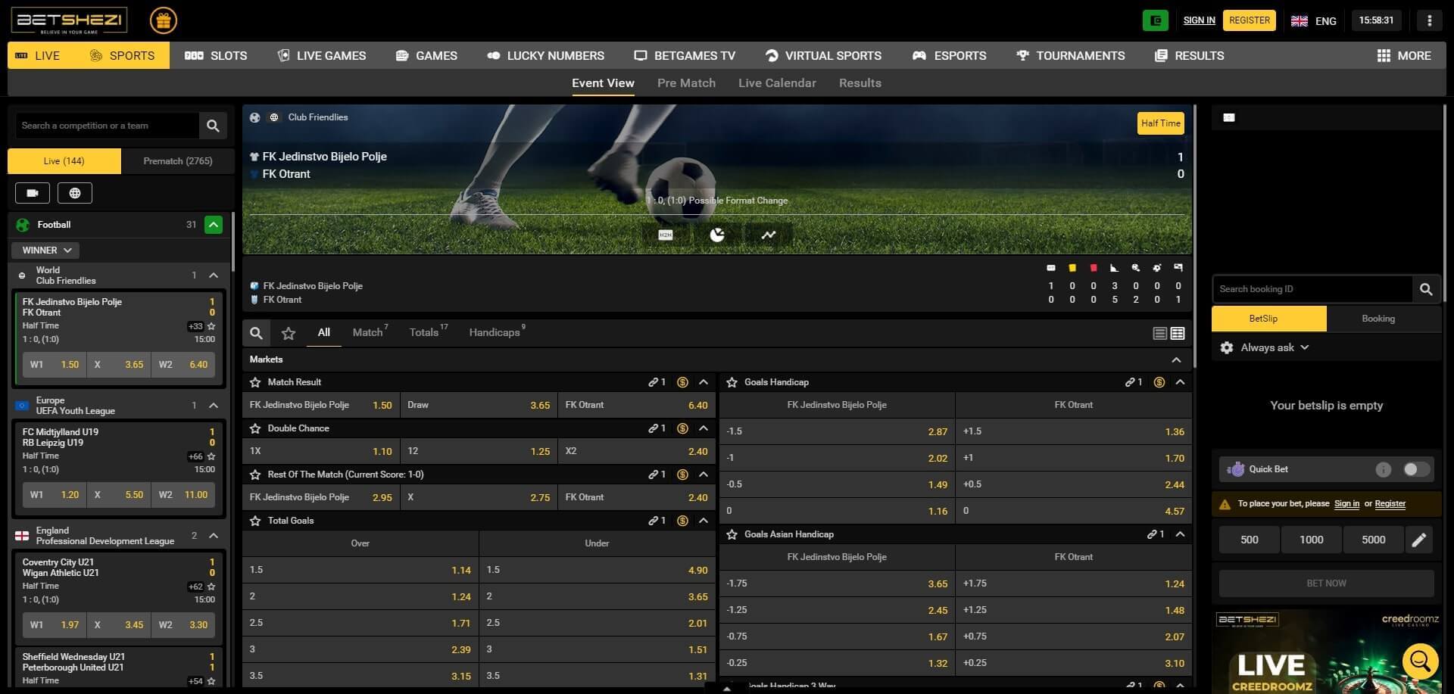Favorite the Match Result market star
The width and height of the screenshot is (1454, 694).
point(254,381)
